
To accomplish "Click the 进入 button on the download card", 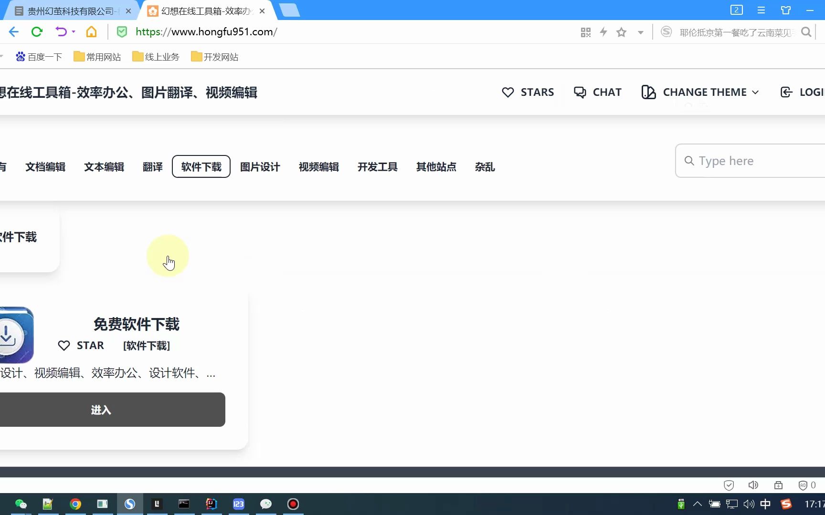I will click(x=101, y=409).
